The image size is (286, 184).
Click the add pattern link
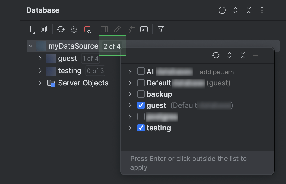(x=217, y=72)
